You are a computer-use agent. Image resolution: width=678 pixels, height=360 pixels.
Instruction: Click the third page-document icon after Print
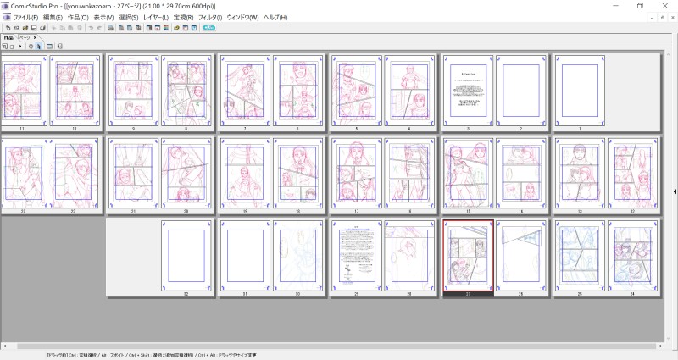point(138,28)
